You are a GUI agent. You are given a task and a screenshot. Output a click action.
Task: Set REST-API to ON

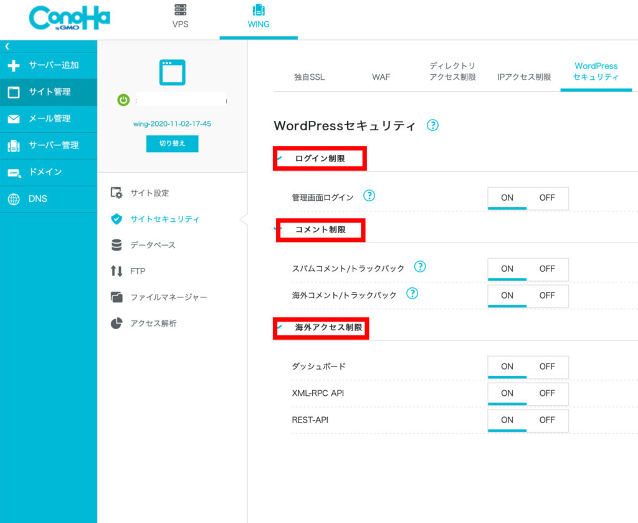coord(507,420)
